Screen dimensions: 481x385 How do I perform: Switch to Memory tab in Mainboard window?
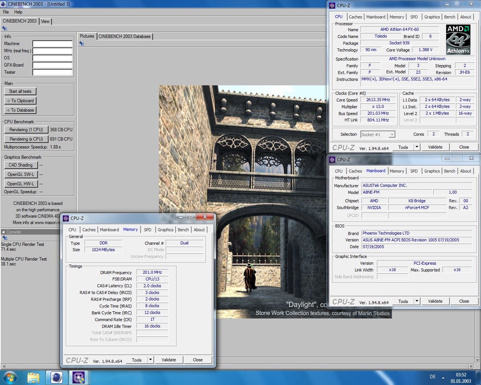(397, 171)
